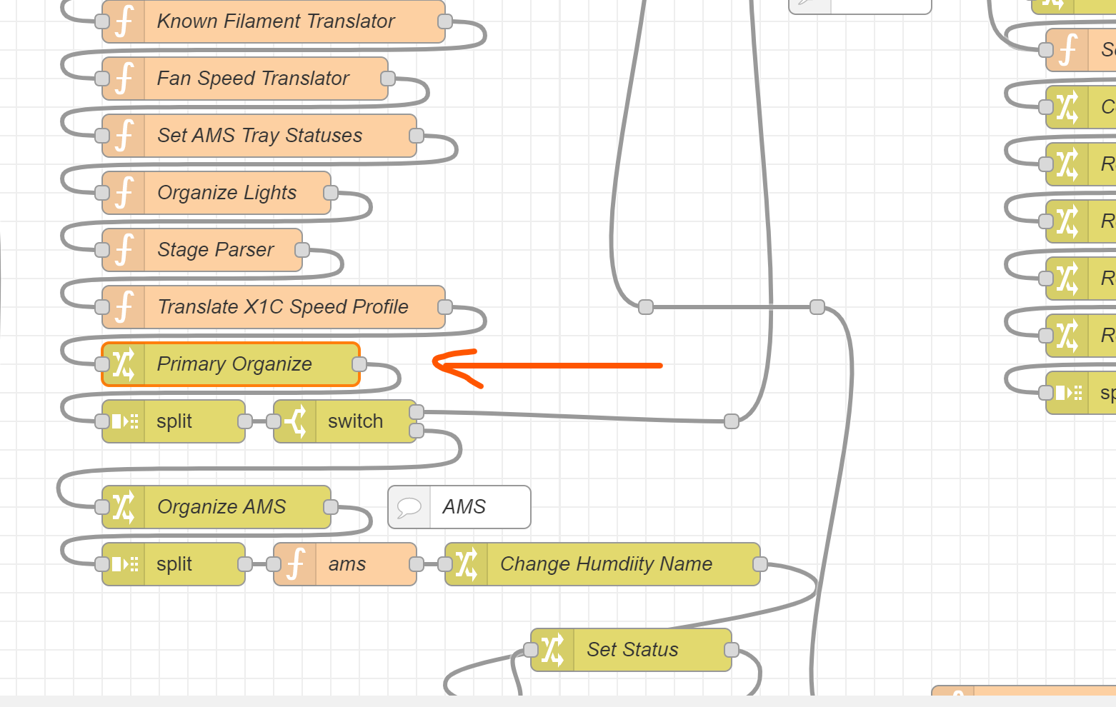Click output port of Primary Organize node
1116x707 pixels.
pyautogui.click(x=359, y=364)
